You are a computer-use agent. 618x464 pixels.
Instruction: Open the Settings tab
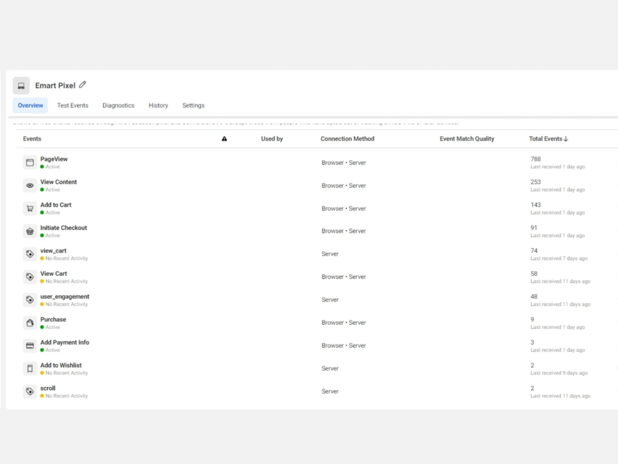pyautogui.click(x=193, y=105)
